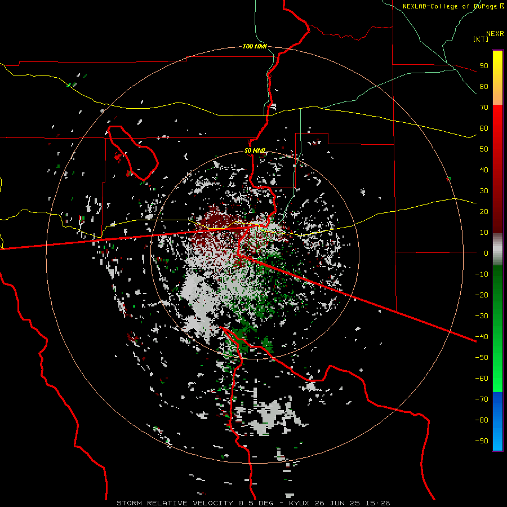Click the STORM RELATIVE VELOCITY caption text
This screenshot has height=507, width=507.
pos(175,503)
